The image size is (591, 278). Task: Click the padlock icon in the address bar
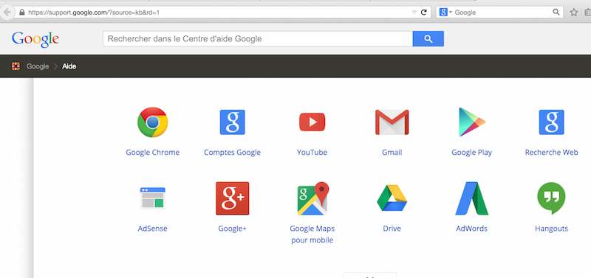22,12
